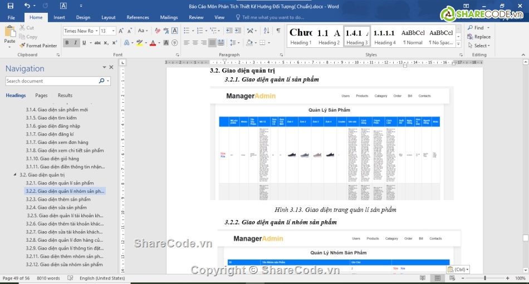
Task: Clear all formatting with eraser icon
Action: [158, 31]
